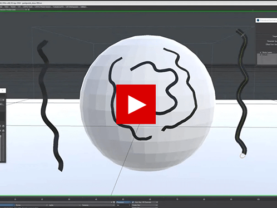Click the Create Key button
Screen dimensions: 277x208
[145, 205]
